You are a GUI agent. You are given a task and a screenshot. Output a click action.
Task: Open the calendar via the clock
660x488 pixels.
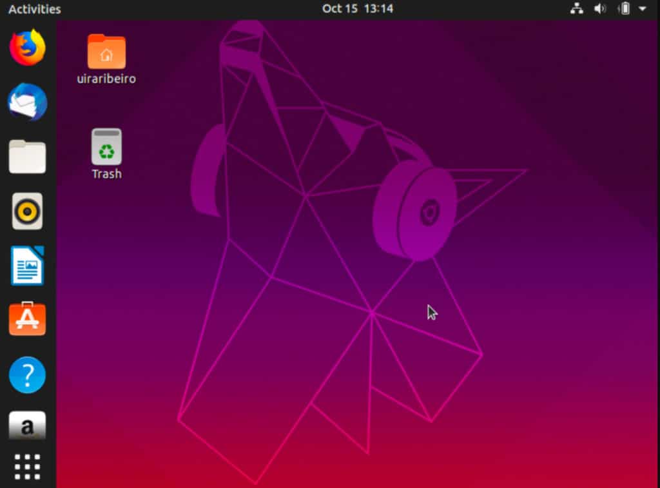[x=358, y=8]
